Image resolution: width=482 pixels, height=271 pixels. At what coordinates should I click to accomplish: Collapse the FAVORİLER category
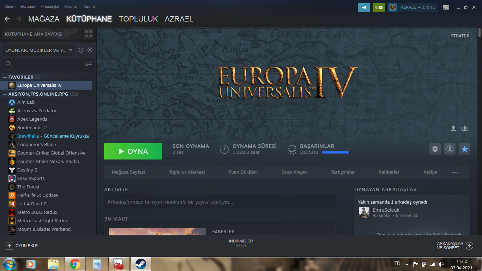click(x=5, y=77)
